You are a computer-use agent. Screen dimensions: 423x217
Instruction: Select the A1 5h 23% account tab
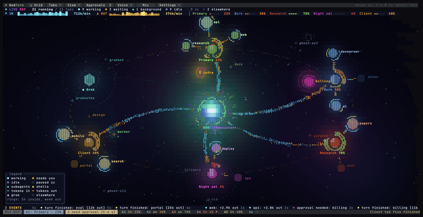131,212
